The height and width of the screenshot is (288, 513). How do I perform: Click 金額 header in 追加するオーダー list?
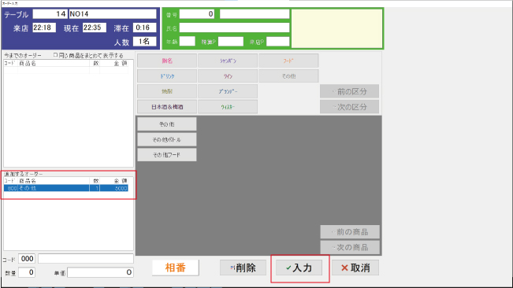(x=120, y=180)
